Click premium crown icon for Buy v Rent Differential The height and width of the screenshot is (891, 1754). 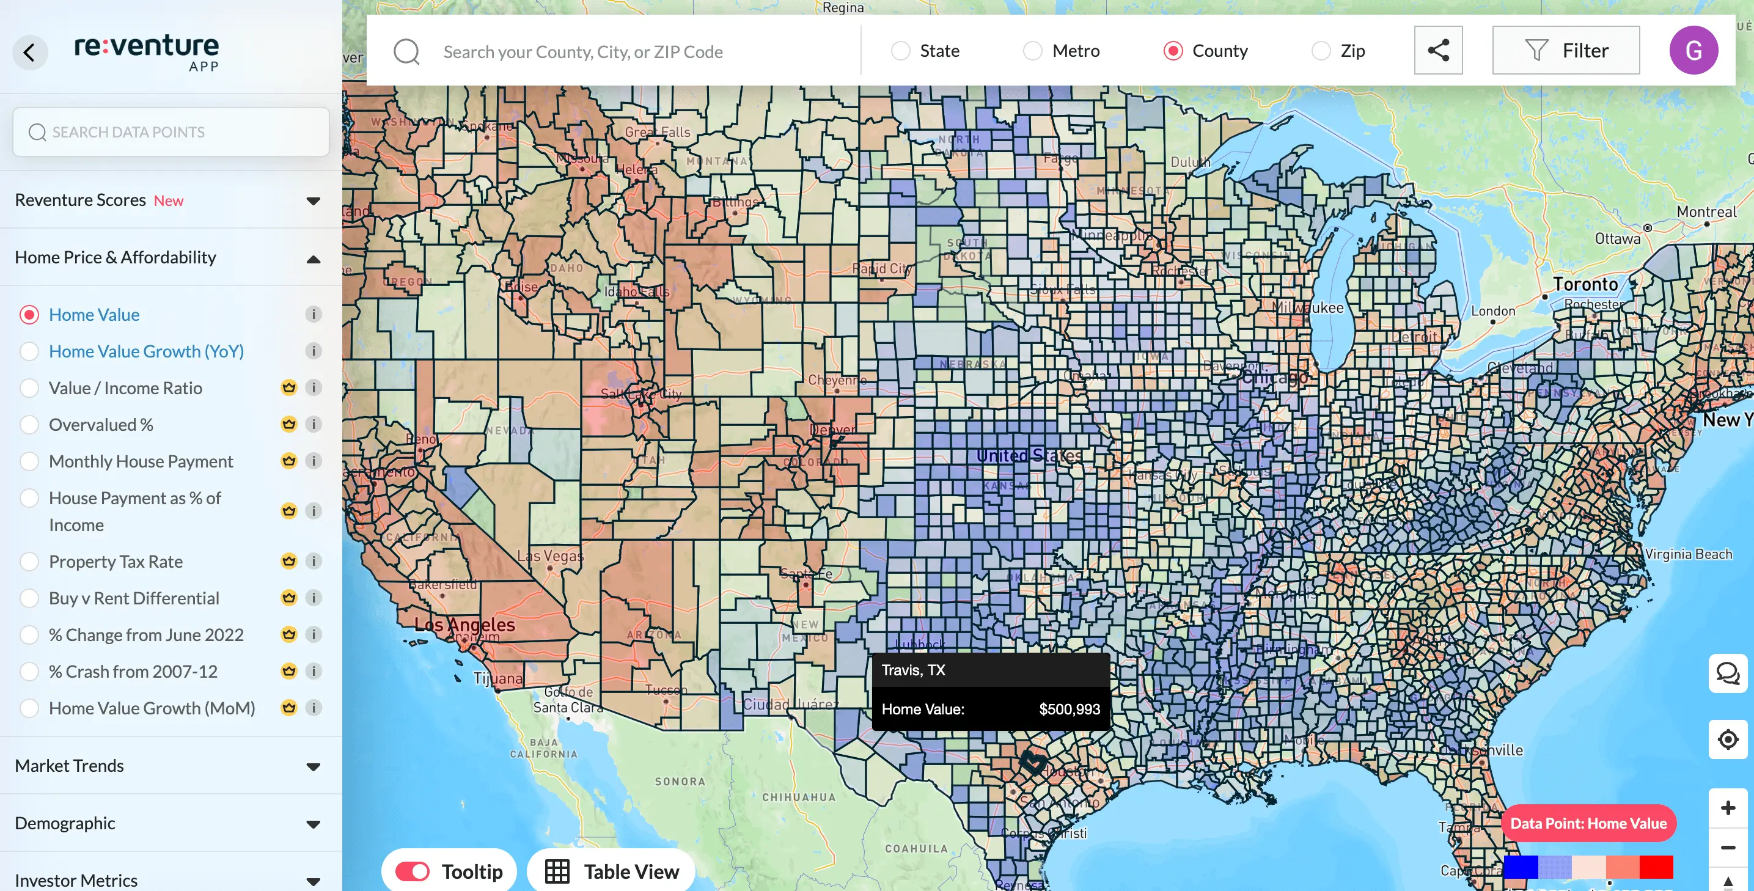[288, 598]
